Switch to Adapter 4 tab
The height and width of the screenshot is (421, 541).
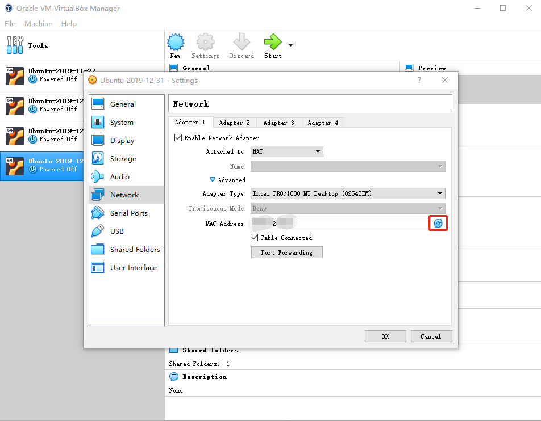[x=323, y=123]
